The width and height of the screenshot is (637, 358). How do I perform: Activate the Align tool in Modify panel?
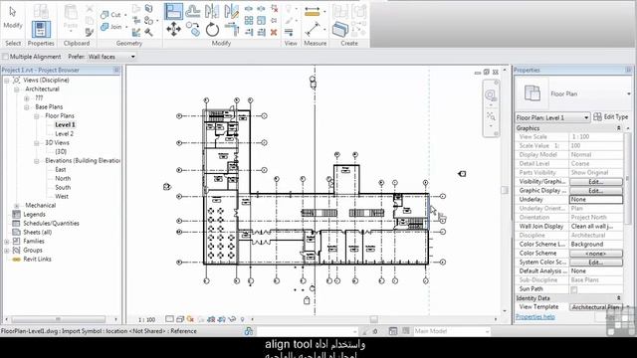tap(173, 11)
